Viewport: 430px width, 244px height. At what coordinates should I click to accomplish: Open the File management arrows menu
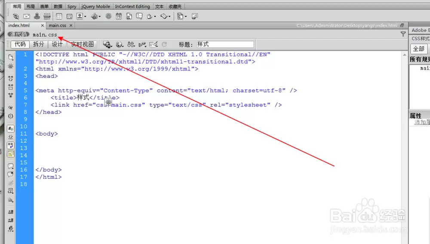(x=131, y=44)
